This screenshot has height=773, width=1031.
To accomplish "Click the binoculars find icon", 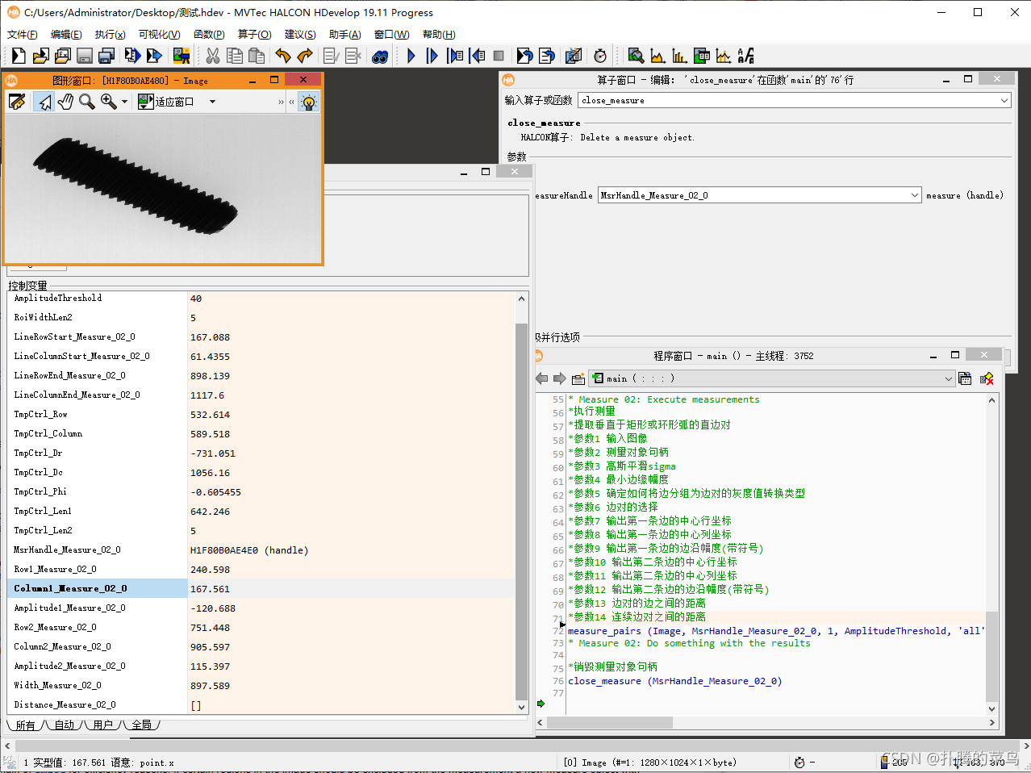I will pos(380,56).
